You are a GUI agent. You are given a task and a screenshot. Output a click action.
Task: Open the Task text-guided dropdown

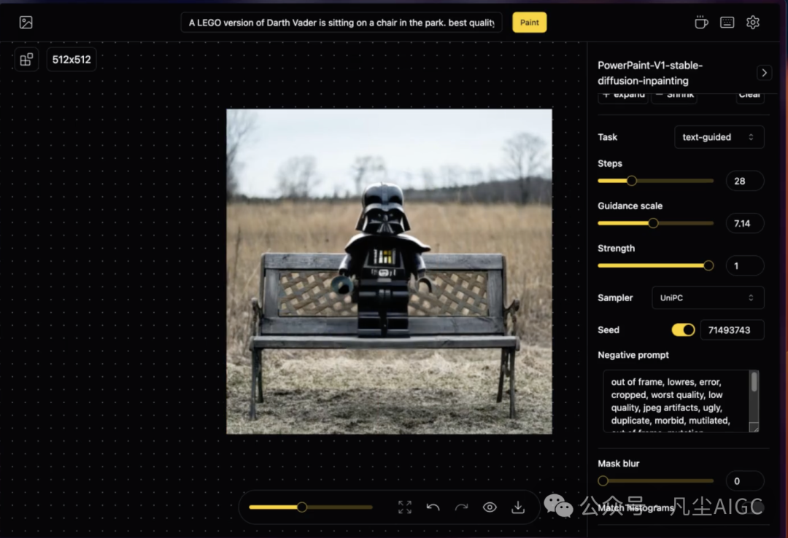(x=719, y=136)
